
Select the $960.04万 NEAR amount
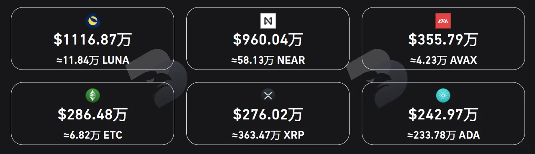[x=268, y=40]
